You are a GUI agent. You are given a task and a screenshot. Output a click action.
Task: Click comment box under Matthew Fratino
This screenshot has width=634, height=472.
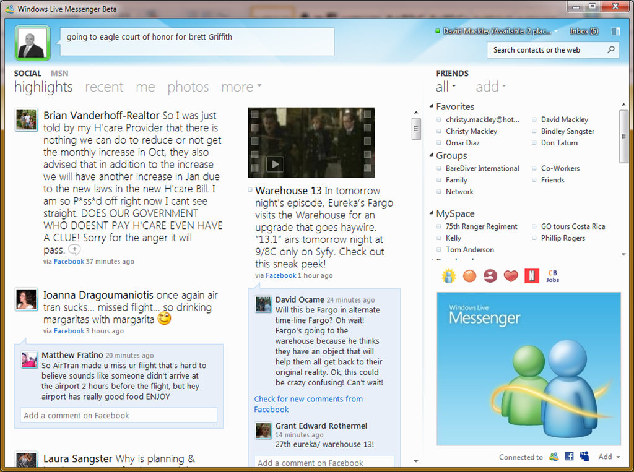tap(118, 415)
